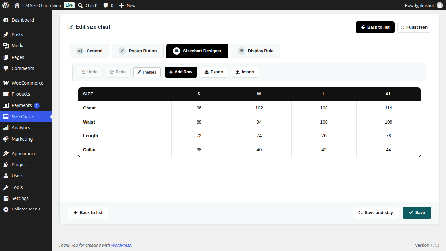The height and width of the screenshot is (251, 446).
Task: Click the WordPress logo icon
Action: [x=6, y=5]
